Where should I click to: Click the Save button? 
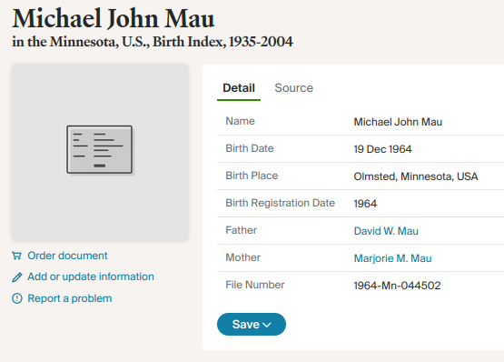(252, 325)
